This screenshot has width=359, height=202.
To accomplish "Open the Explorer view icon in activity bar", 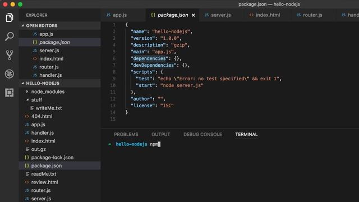I will click(9, 17).
